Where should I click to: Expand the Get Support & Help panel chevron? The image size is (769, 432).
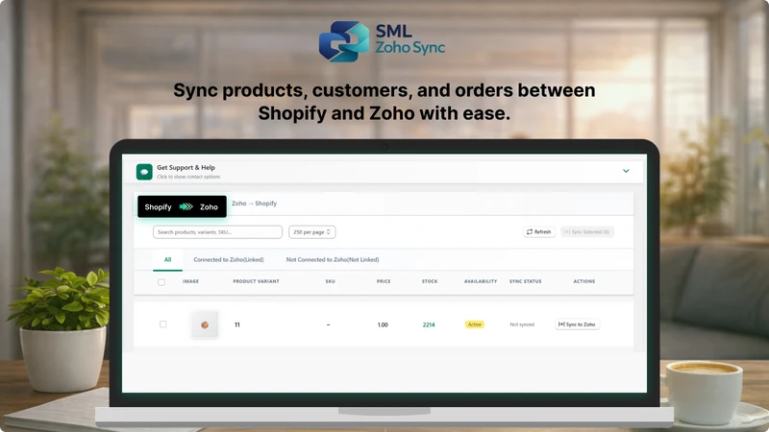coord(626,171)
